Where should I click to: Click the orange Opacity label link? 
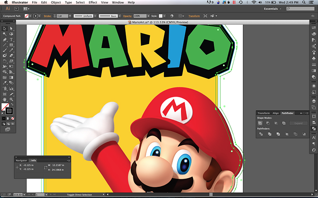[127, 16]
